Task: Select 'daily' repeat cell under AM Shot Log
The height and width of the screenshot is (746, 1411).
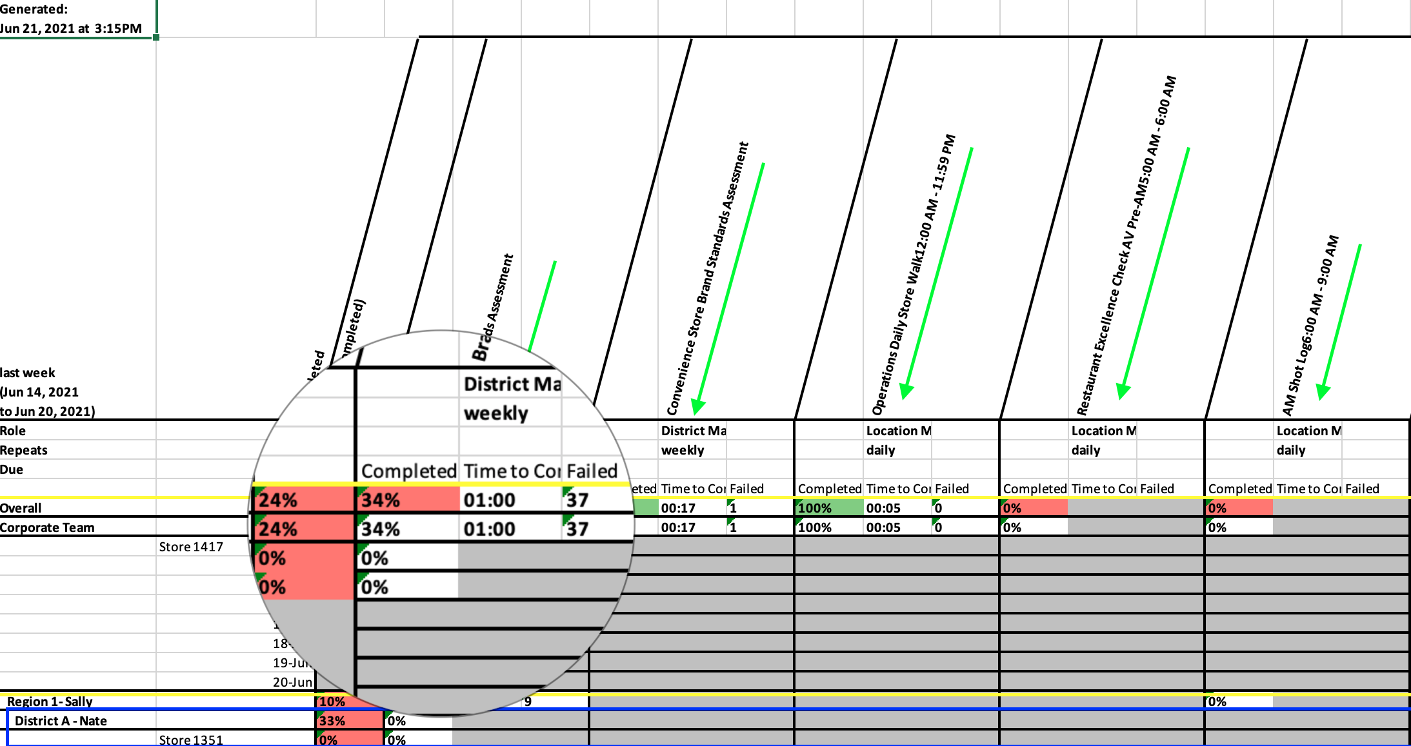Action: (x=1308, y=450)
